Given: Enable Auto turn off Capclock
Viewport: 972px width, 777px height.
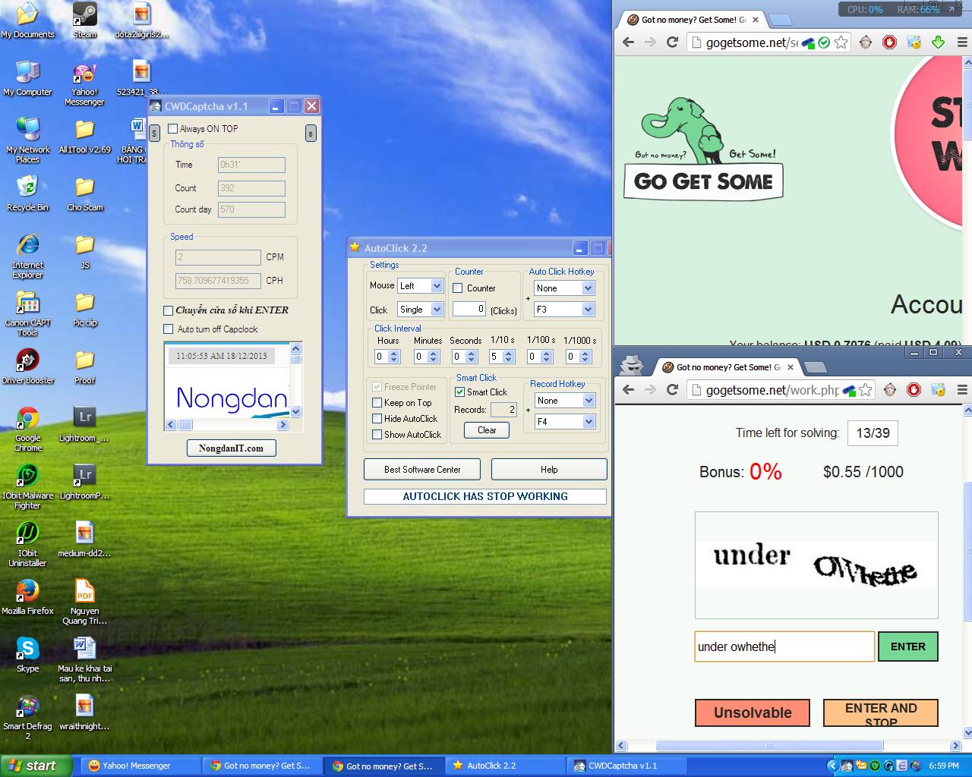Looking at the screenshot, I should (169, 329).
